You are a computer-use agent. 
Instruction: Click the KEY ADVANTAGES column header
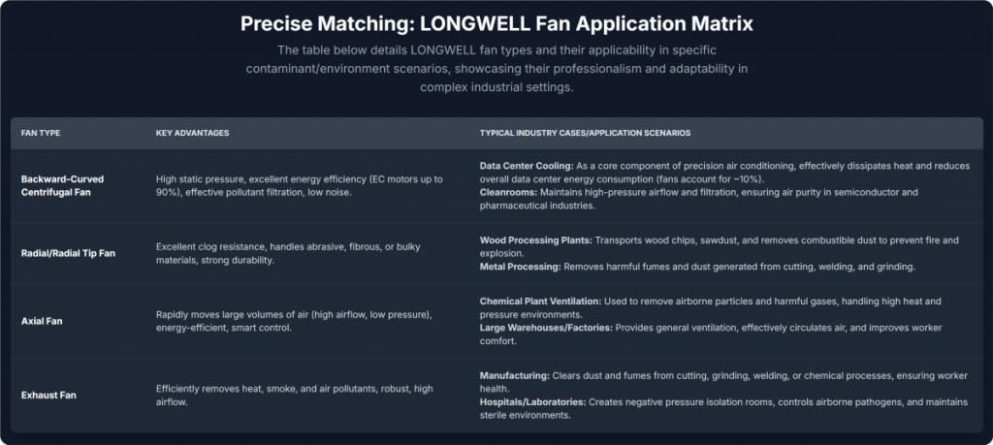(x=193, y=134)
